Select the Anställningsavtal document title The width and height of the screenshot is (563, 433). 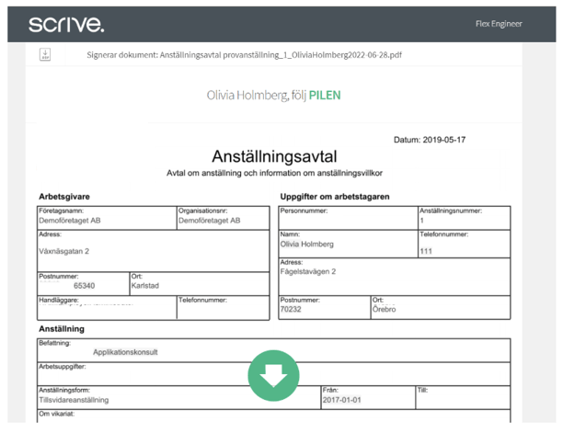click(x=274, y=156)
